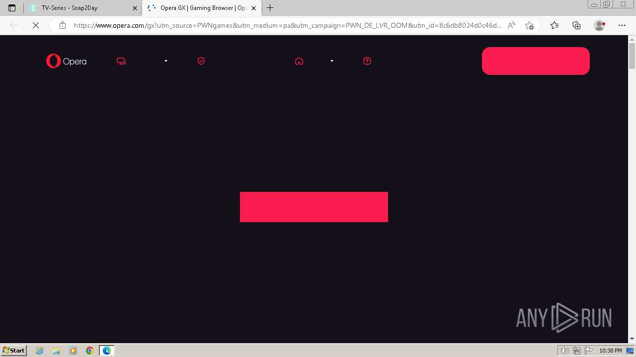Viewport: 636px width, 357px height.
Task: Open the Read aloud icon
Action: point(511,25)
